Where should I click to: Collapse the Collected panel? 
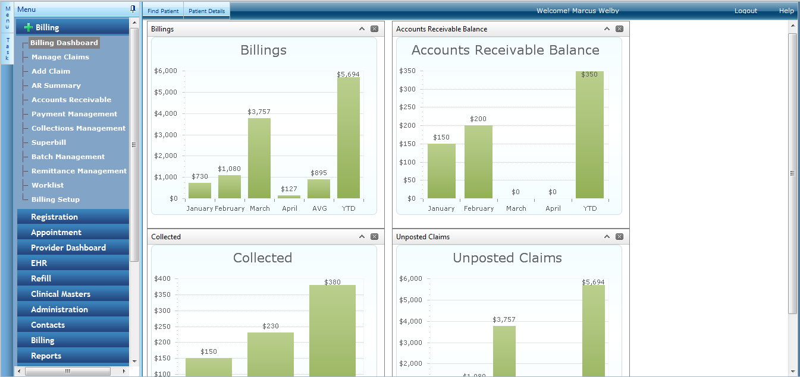click(362, 236)
